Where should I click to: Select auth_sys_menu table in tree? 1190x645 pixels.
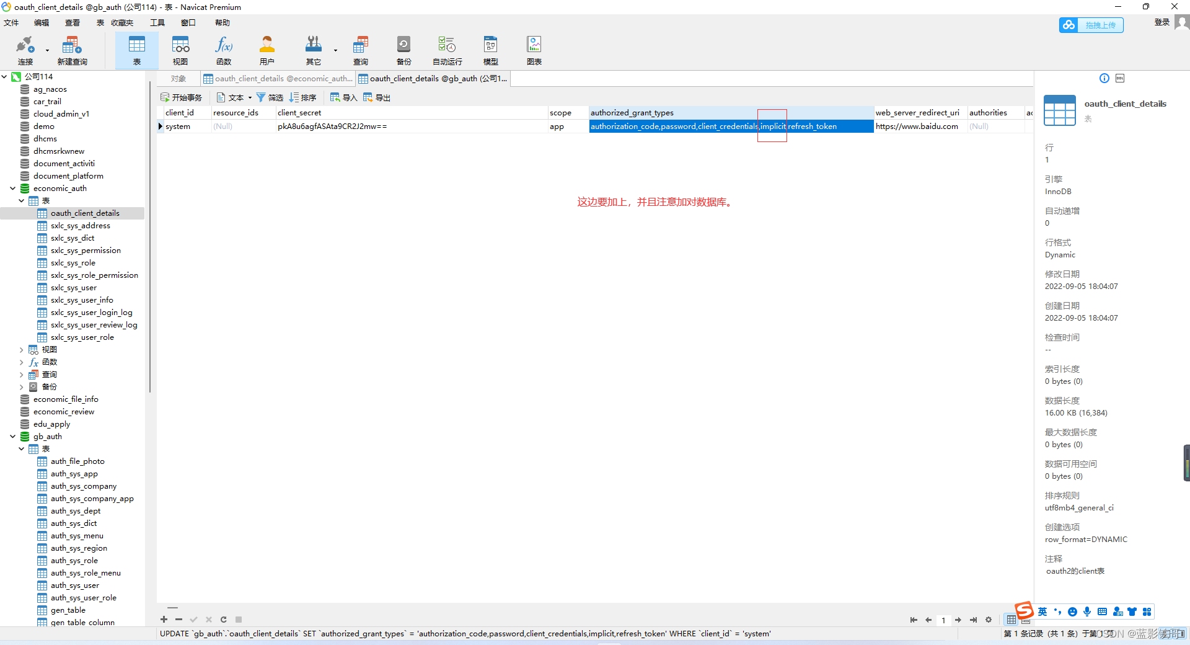coord(77,536)
